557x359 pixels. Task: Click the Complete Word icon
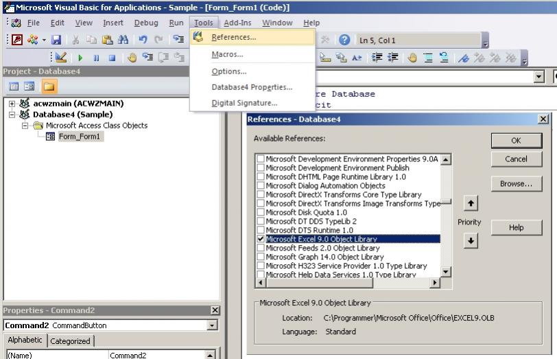[357, 58]
